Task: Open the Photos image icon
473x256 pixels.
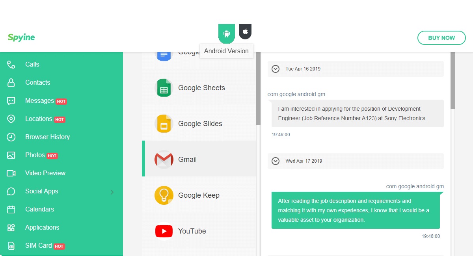Action: pos(11,155)
